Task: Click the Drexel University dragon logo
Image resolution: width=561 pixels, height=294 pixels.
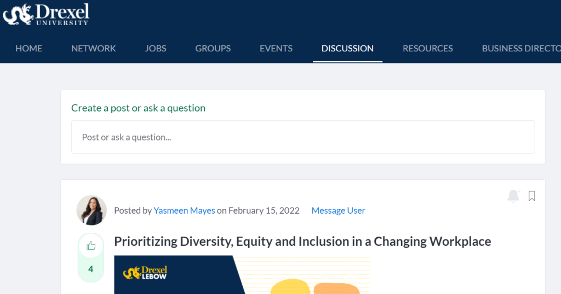Action: [45, 15]
